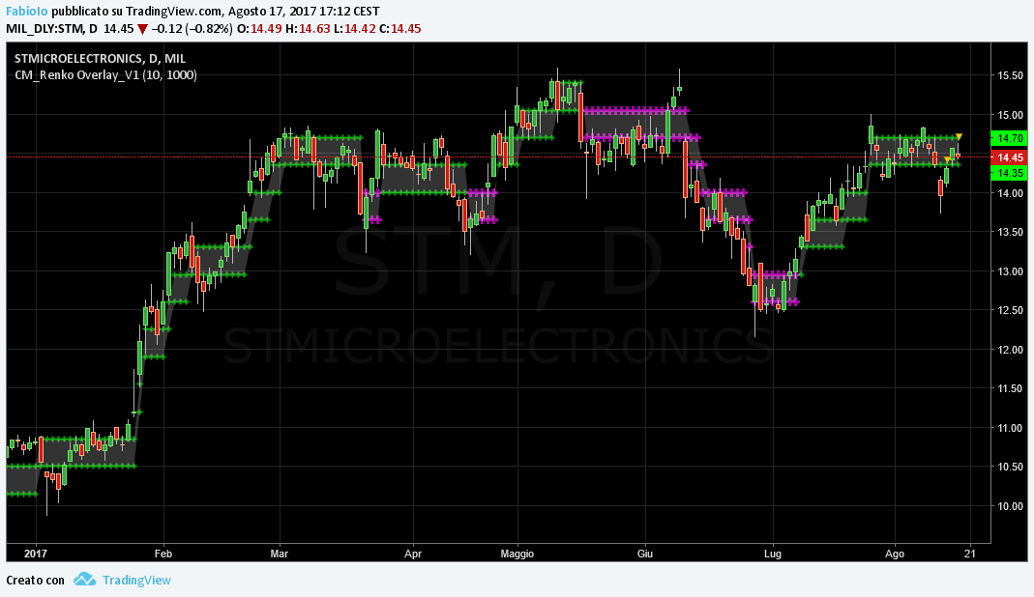The height and width of the screenshot is (597, 1034).
Task: Click the green 14.35 price label
Action: tap(1010, 173)
